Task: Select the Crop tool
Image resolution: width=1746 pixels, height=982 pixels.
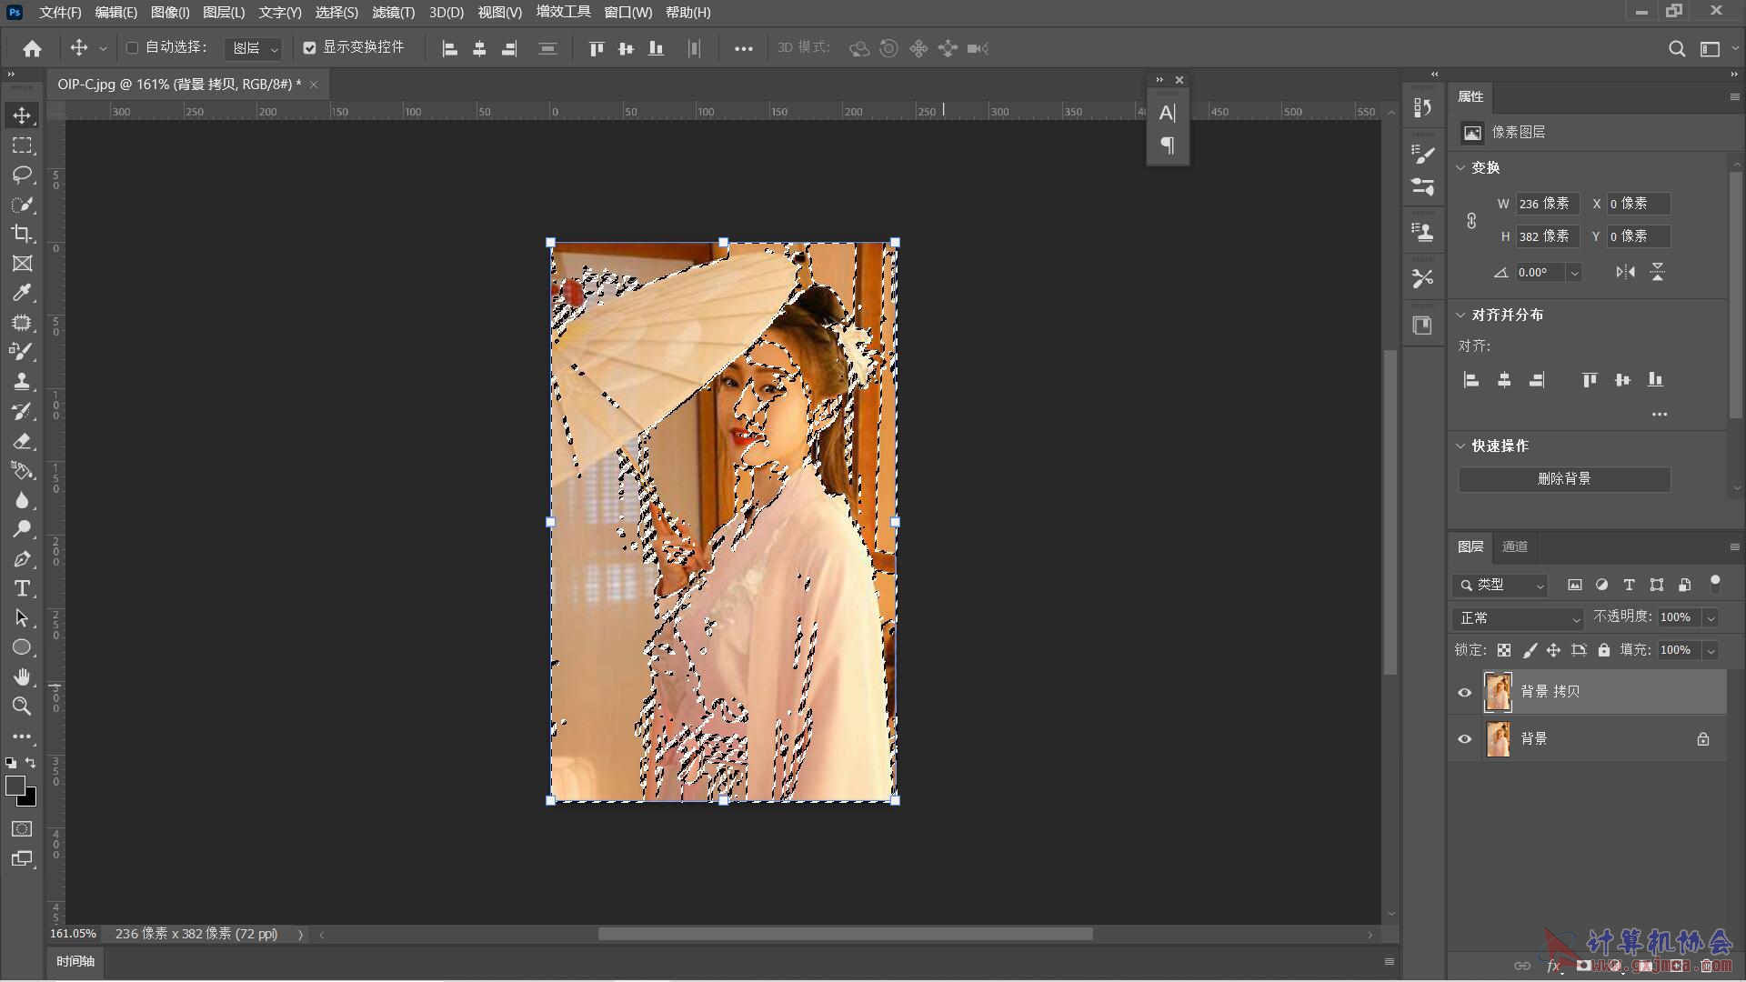Action: tap(22, 234)
